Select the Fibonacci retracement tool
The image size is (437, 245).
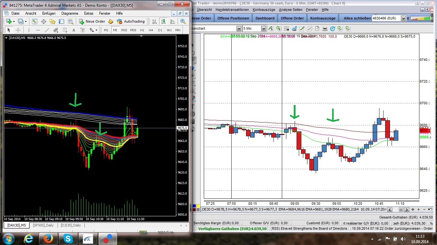coord(65,30)
